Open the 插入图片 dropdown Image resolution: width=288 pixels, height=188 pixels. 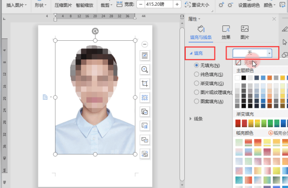coord(16,5)
